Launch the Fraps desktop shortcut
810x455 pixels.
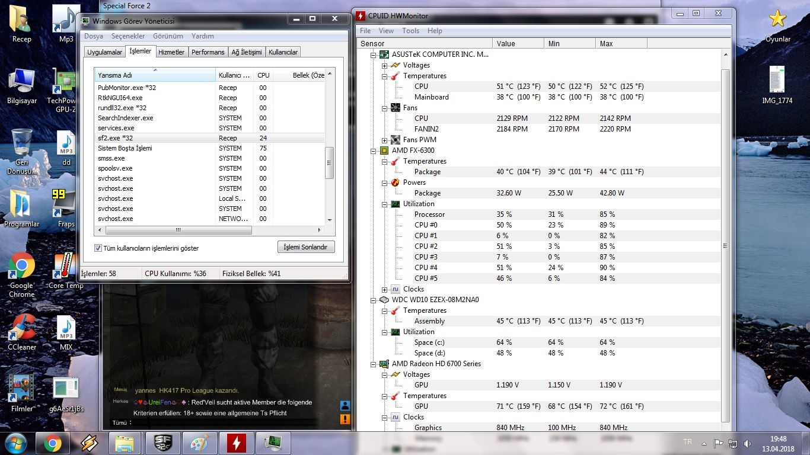pyautogui.click(x=66, y=209)
